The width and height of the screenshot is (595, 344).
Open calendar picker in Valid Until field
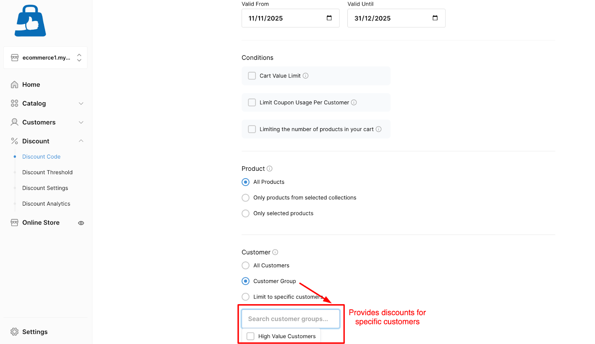pyautogui.click(x=435, y=18)
